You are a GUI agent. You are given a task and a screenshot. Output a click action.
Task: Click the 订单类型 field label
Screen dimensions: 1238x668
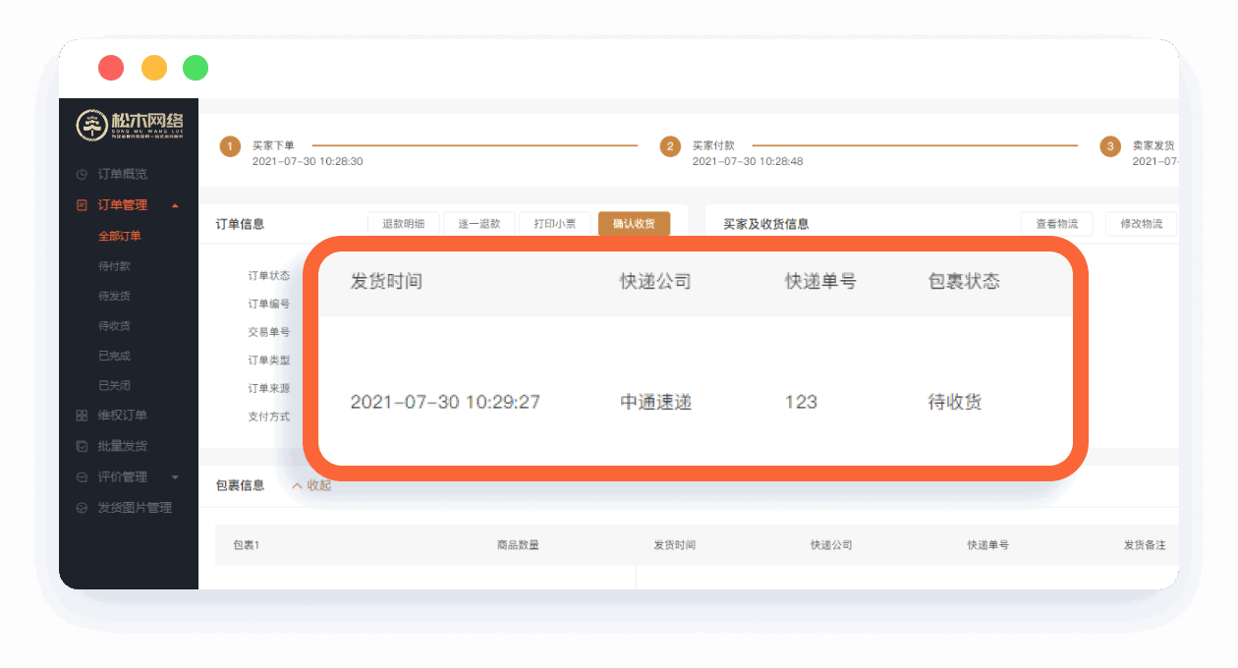click(x=268, y=361)
